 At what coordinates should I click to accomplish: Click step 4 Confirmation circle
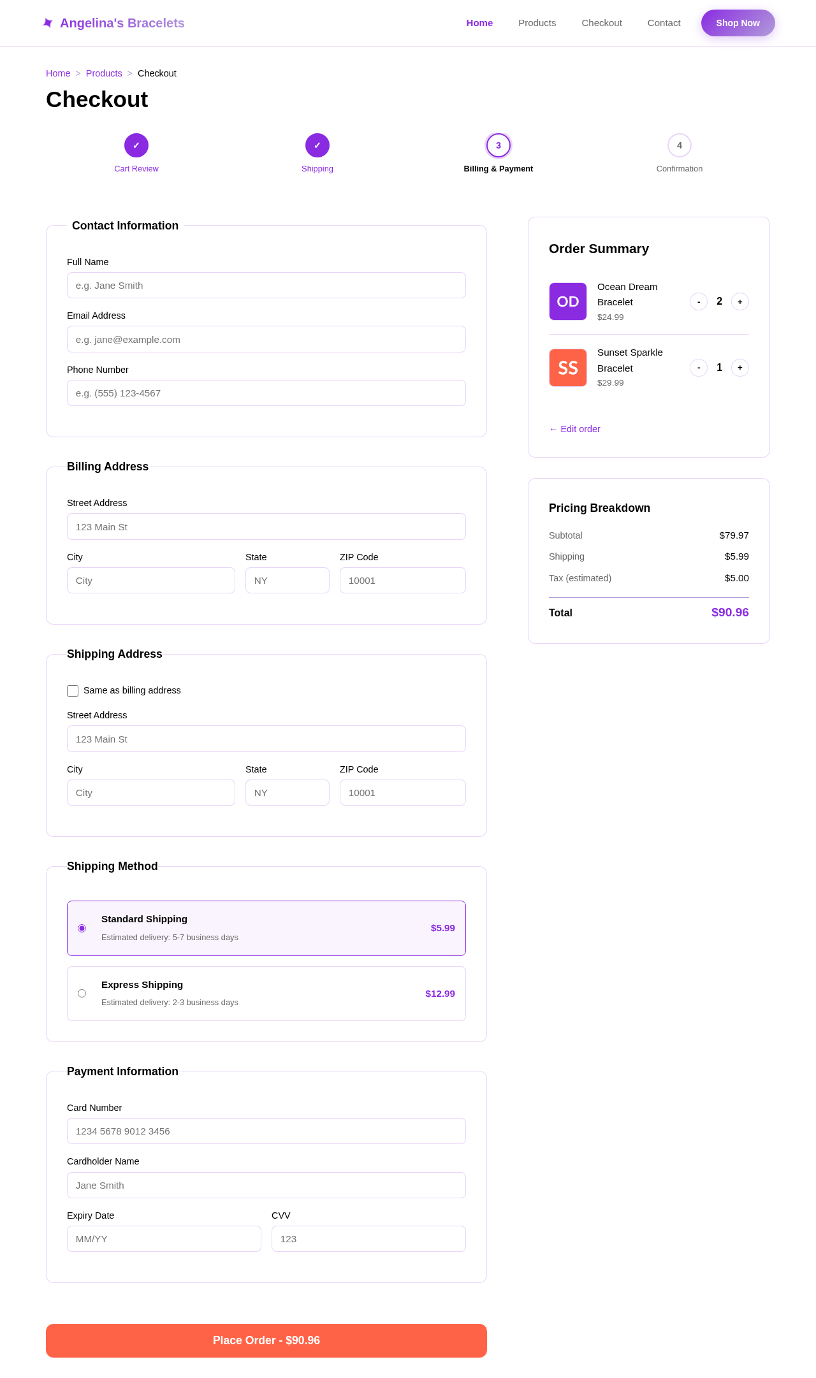click(680, 145)
